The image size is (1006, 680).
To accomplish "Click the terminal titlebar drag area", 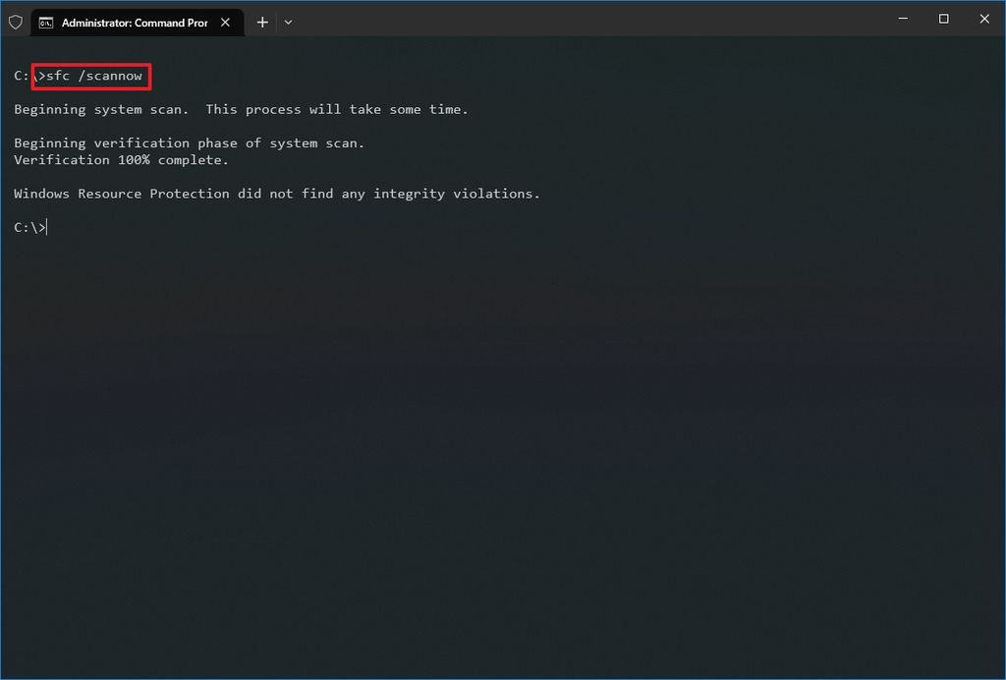I will (589, 21).
